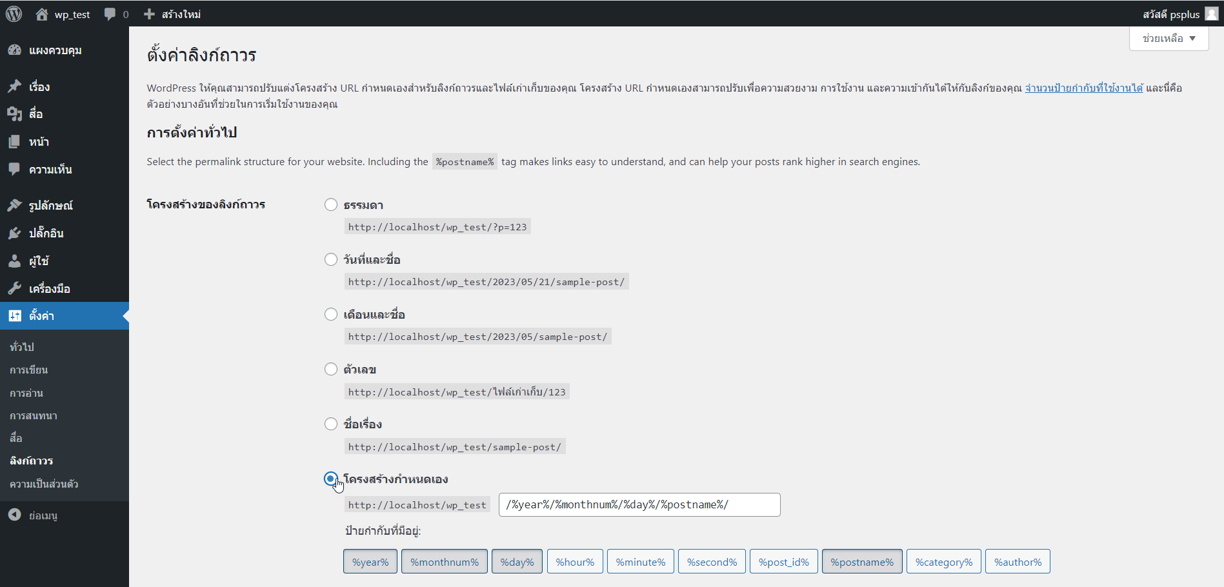Click the plus icon for สร้างใหม่

[x=149, y=14]
